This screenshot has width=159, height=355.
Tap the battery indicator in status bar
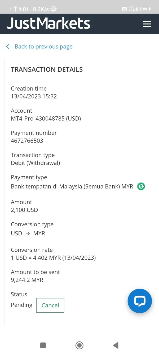(145, 9)
